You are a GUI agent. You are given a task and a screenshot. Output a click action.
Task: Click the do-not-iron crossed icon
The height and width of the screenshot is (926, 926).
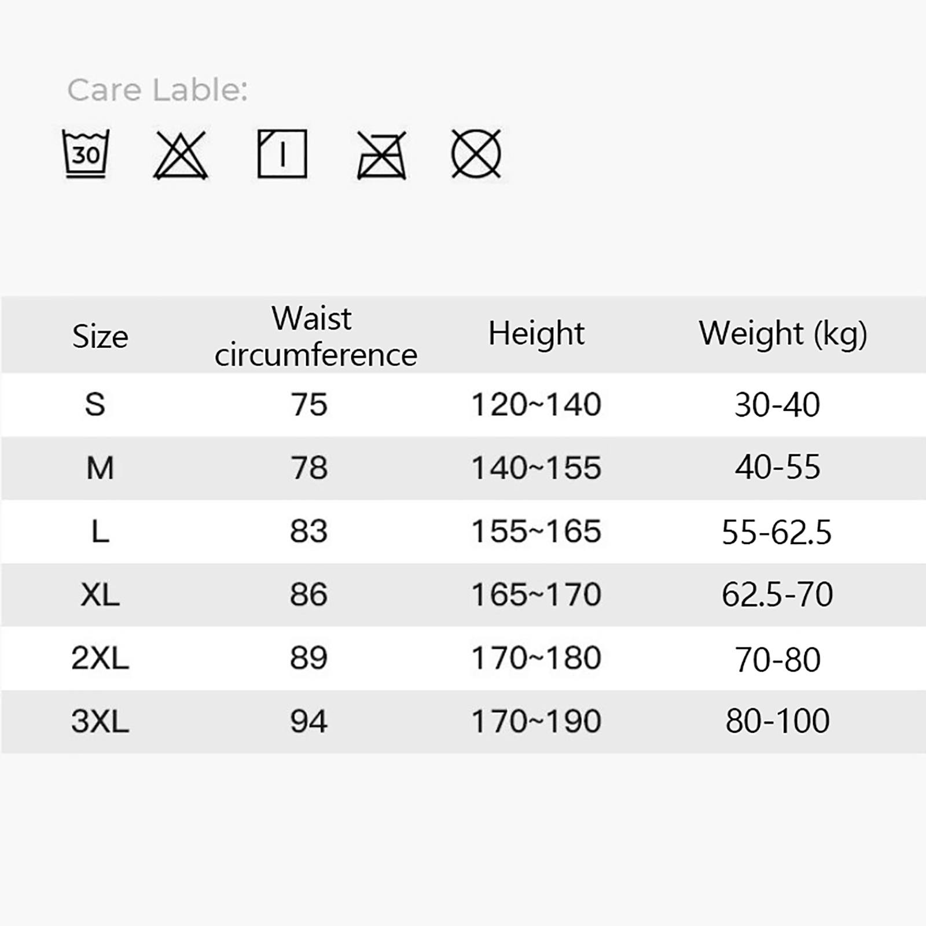point(381,155)
